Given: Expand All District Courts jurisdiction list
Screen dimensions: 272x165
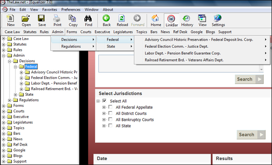Looking at the screenshot, I should (104, 114).
